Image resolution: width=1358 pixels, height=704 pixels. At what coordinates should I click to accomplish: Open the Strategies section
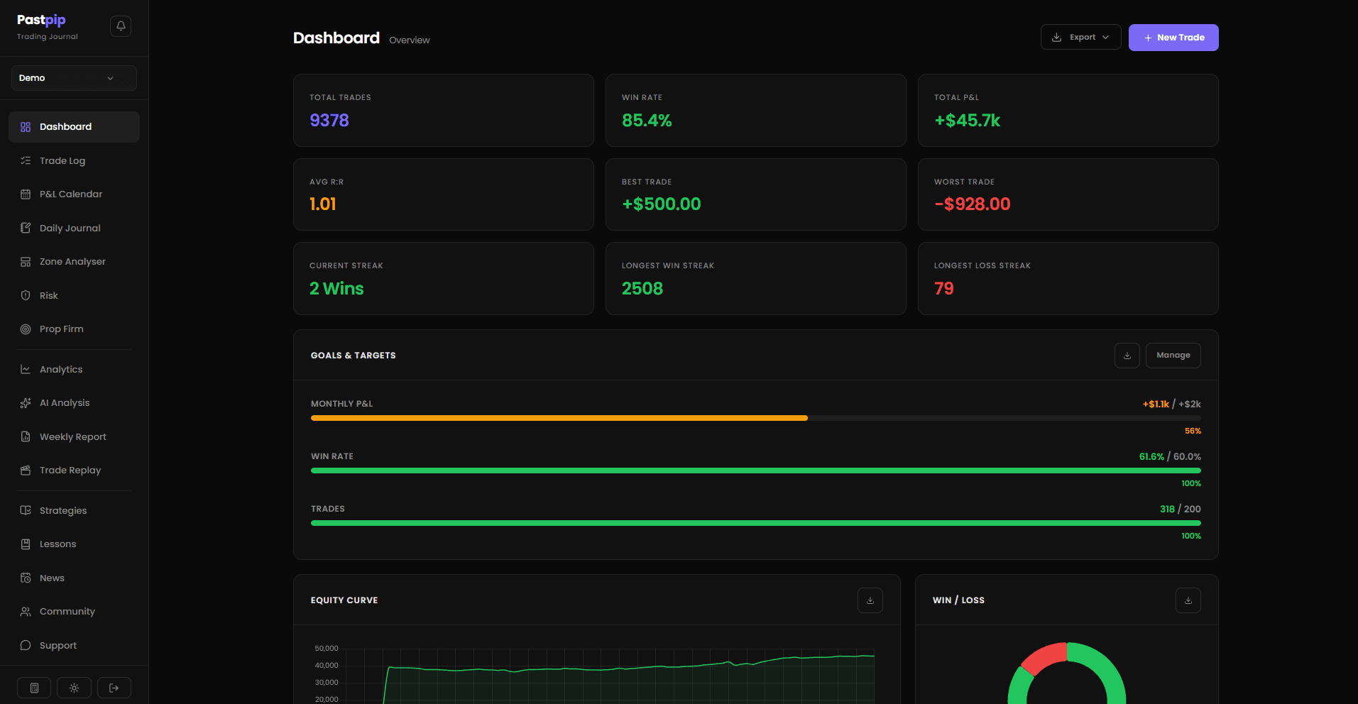click(74, 511)
